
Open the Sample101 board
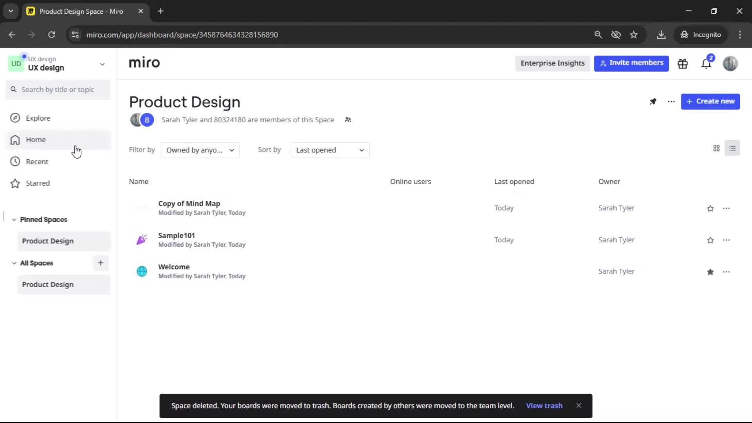[x=176, y=235]
